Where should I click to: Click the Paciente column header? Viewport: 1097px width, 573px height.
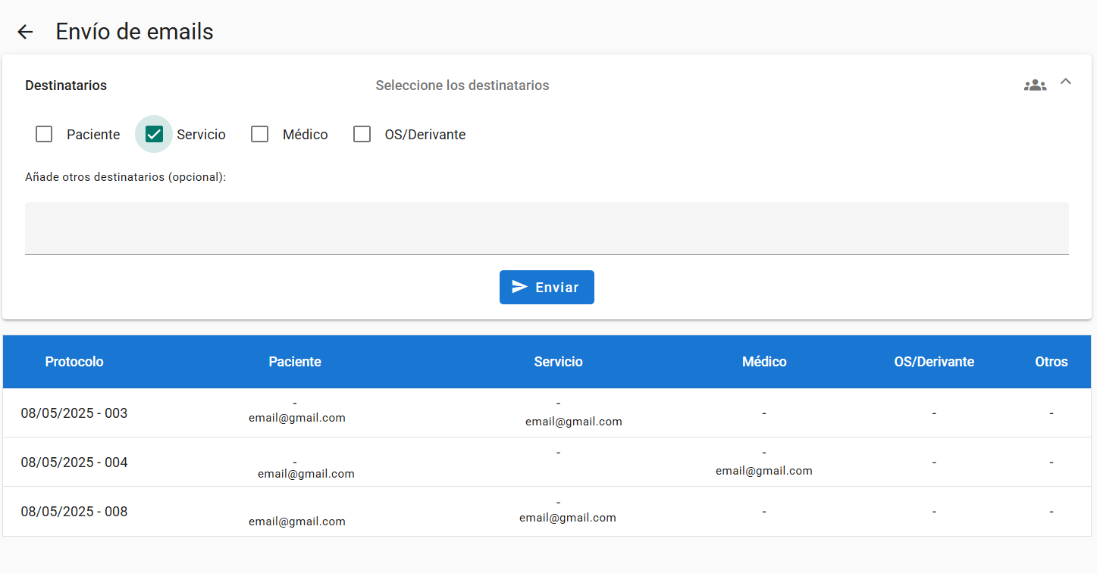point(295,362)
